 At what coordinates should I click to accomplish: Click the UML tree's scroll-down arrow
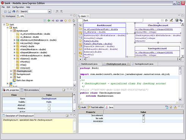pos(75,85)
